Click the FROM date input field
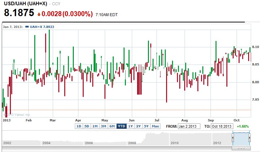The height and width of the screenshot is (152, 260). [x=189, y=126]
